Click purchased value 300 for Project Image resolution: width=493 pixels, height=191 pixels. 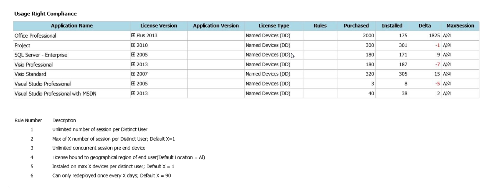(x=370, y=45)
